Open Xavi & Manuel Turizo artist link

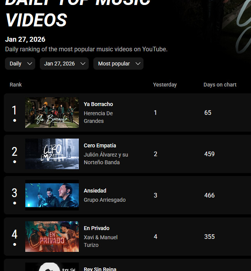pyautogui.click(x=101, y=241)
